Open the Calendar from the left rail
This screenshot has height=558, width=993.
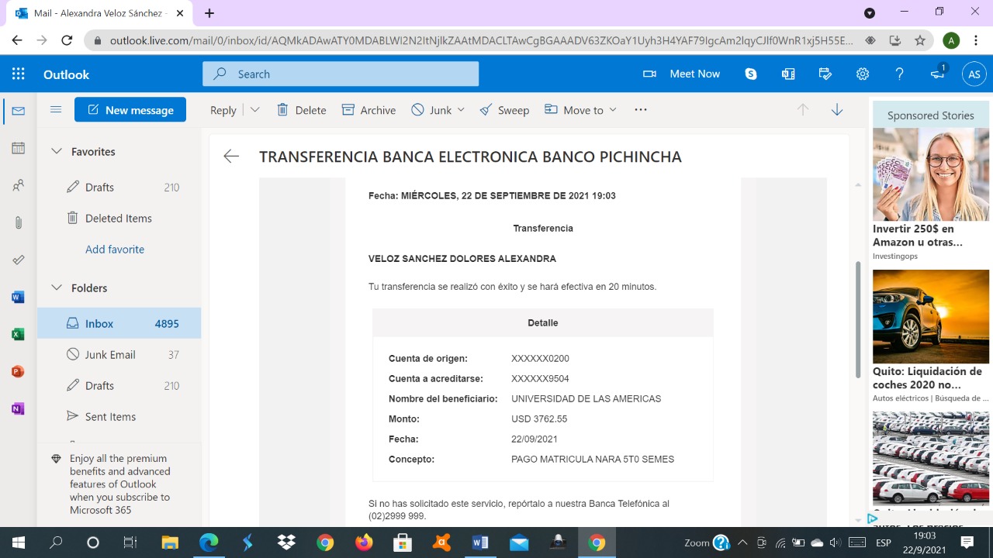19,148
